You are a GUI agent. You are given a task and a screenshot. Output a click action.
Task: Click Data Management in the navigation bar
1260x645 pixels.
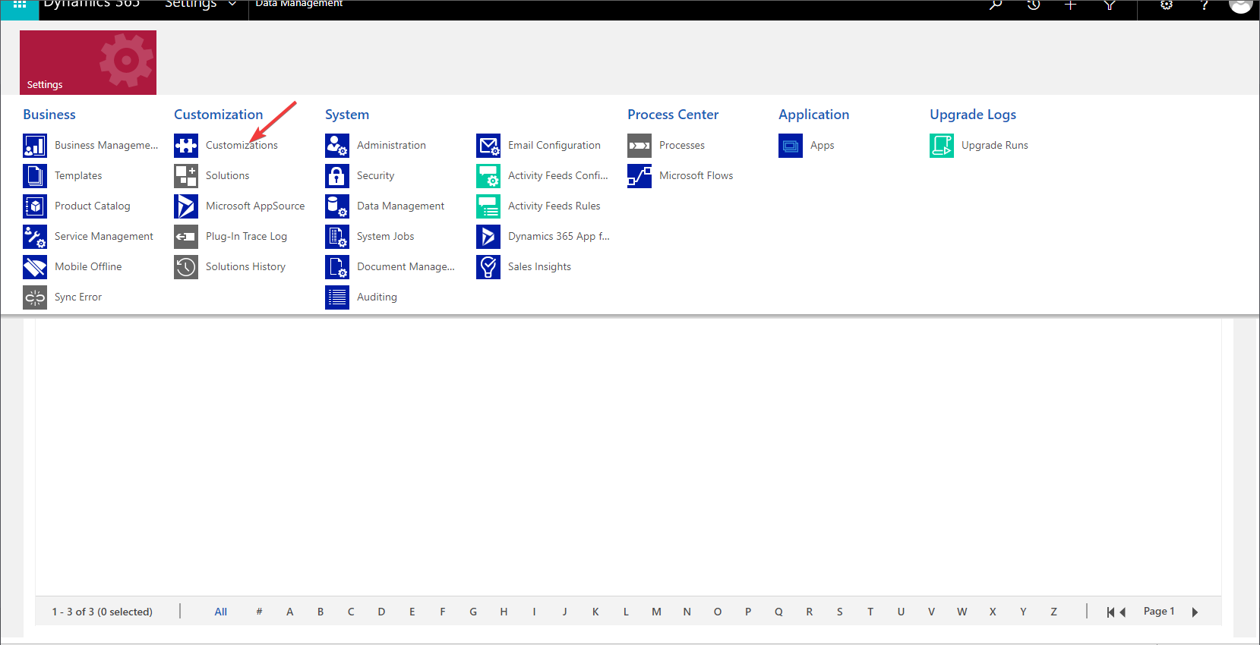299,4
